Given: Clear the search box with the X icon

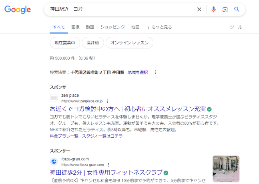Looking at the screenshot, I should pos(199,10).
